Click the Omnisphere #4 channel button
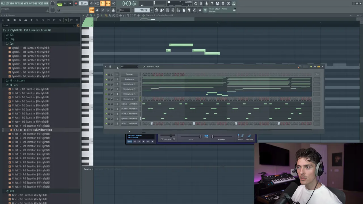Viewport: 363px width, 204px height. pos(129,94)
